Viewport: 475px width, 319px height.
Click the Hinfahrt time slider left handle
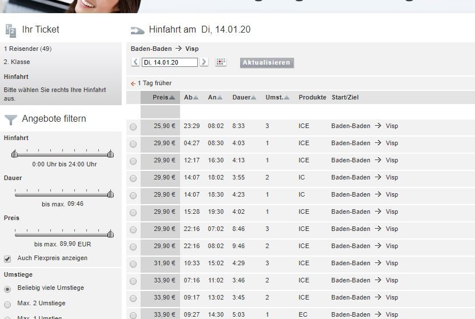click(x=14, y=154)
